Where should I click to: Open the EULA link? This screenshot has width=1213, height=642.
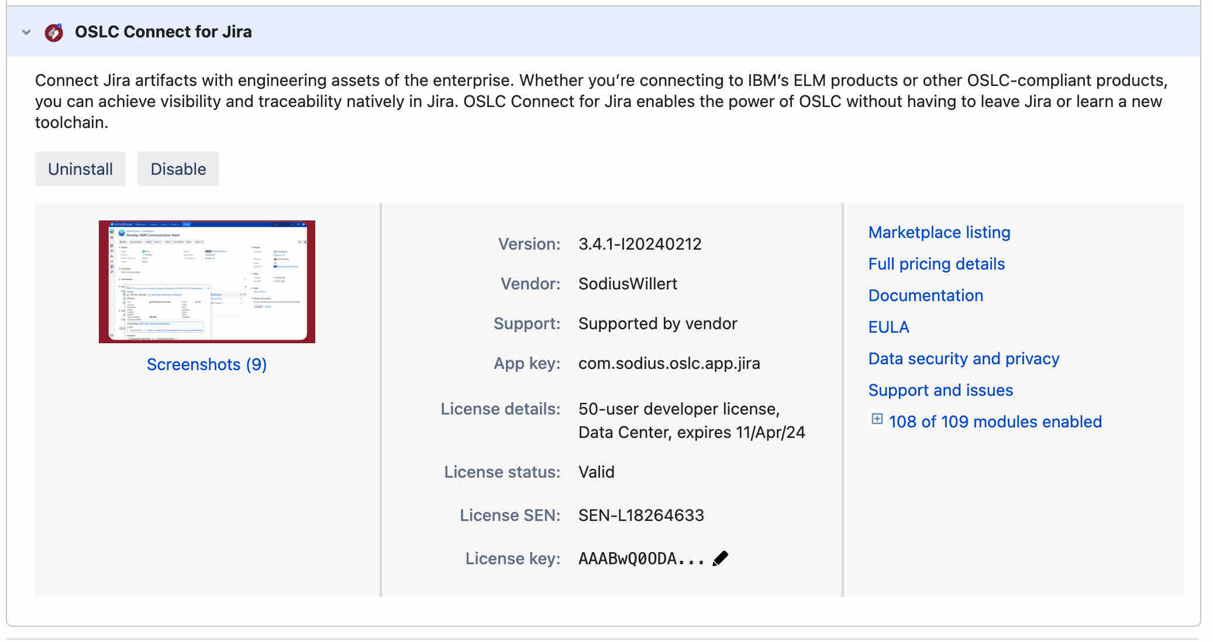coord(889,327)
